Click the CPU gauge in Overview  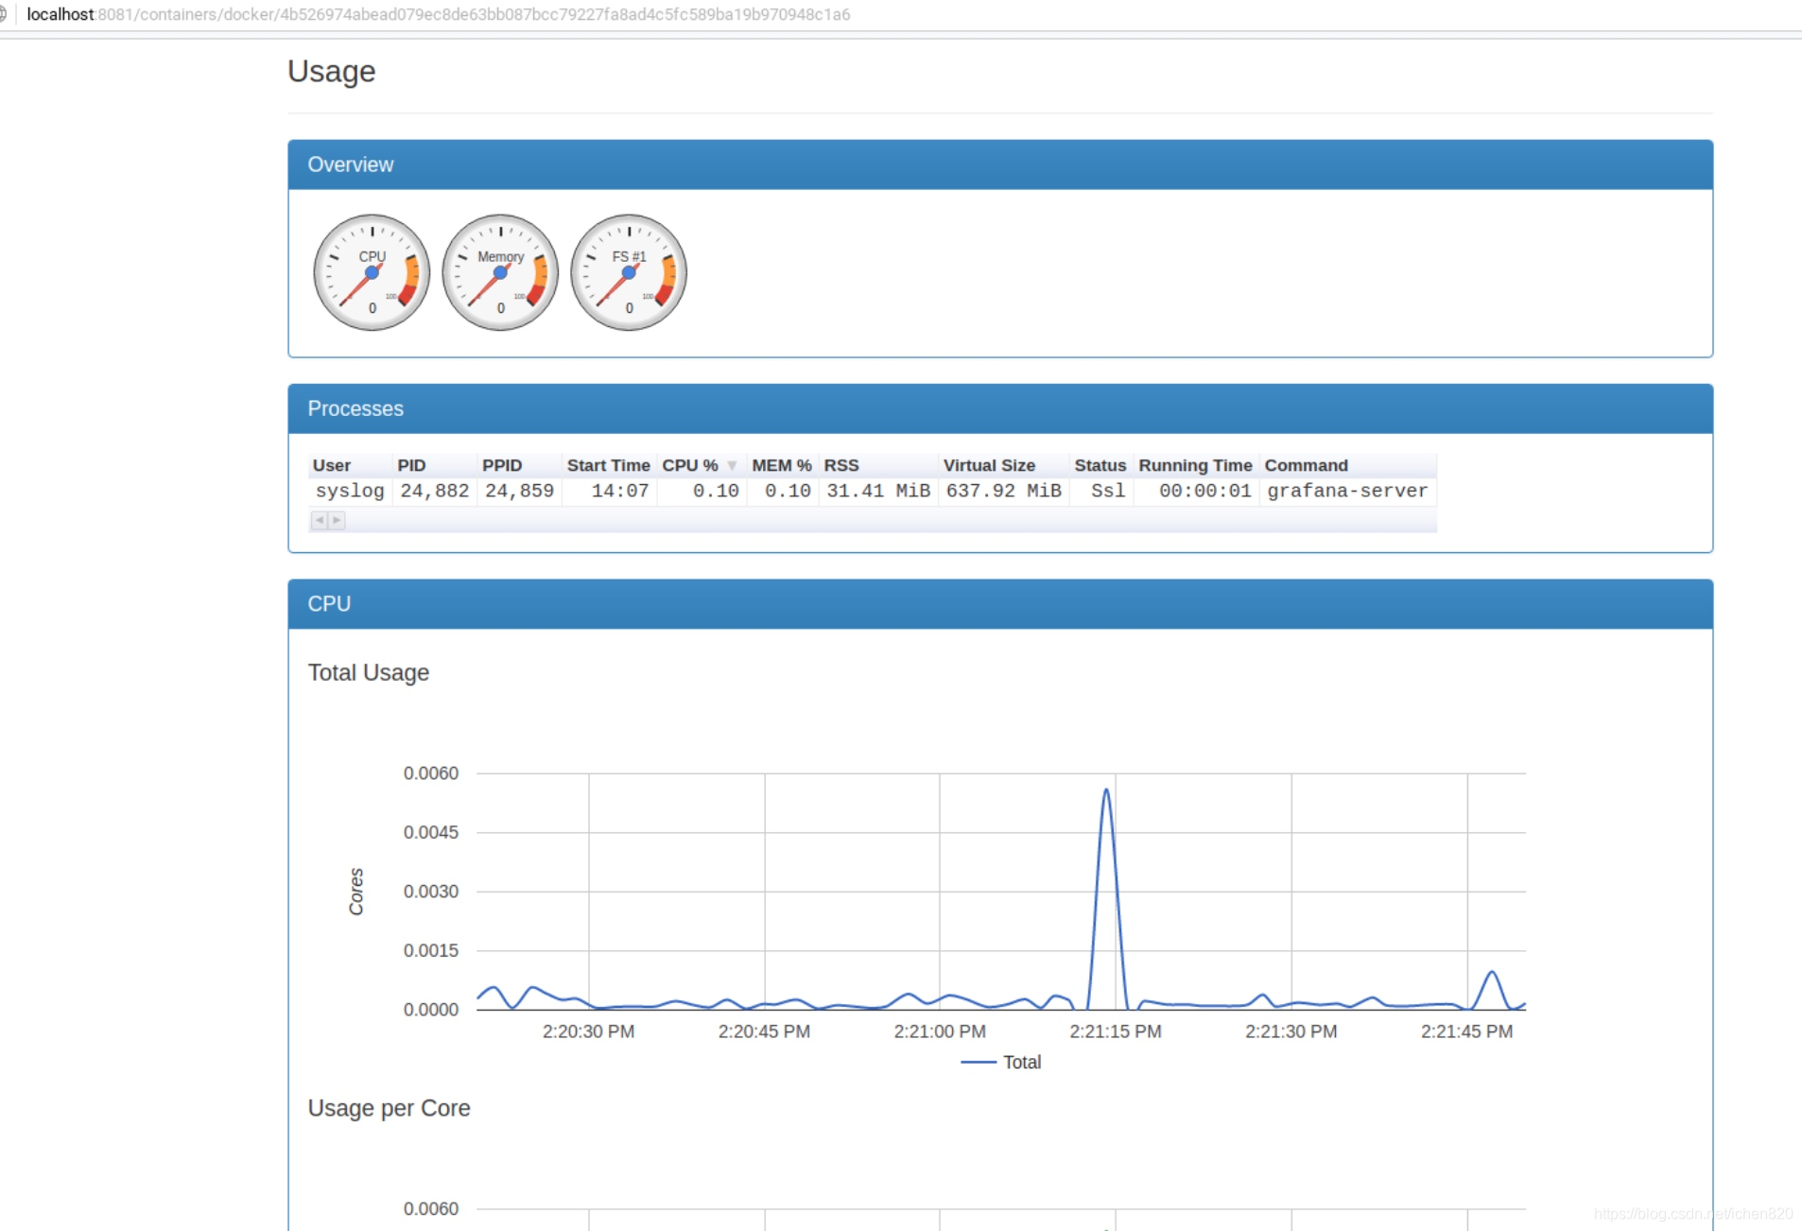coord(372,272)
